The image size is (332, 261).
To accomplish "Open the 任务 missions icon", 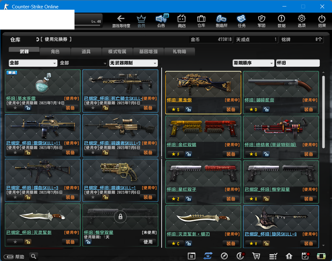I will point(241,21).
